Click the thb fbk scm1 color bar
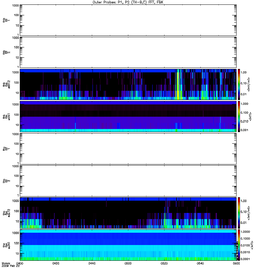The height and width of the screenshot is (273, 256). [x=239, y=116]
